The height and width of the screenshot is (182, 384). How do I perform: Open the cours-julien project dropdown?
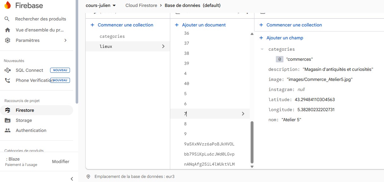tap(101, 5)
